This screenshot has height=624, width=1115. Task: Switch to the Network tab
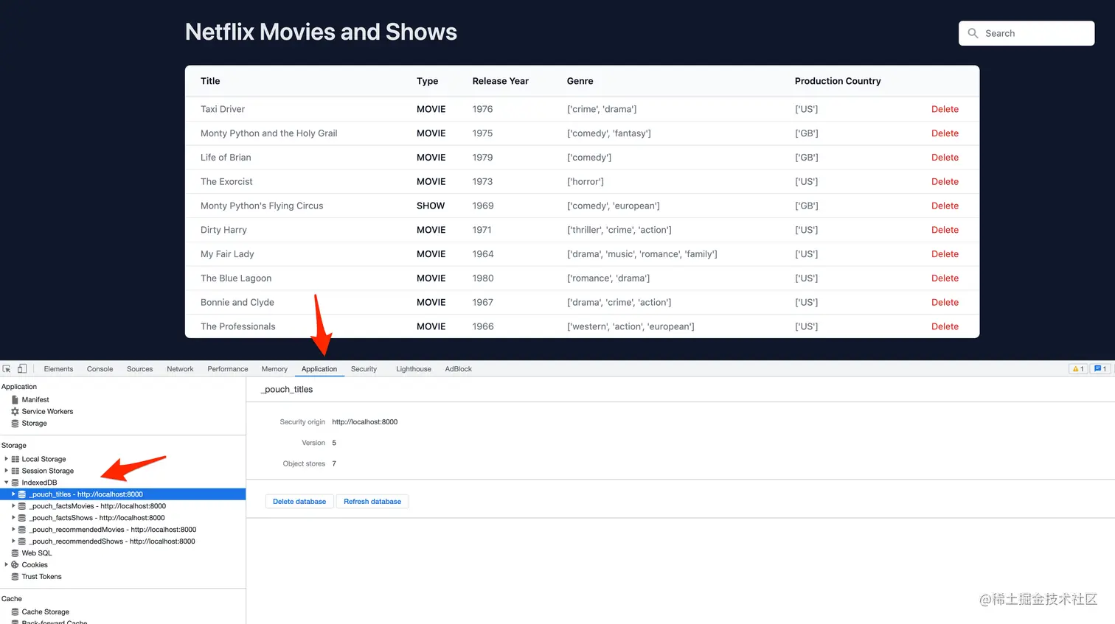(180, 368)
